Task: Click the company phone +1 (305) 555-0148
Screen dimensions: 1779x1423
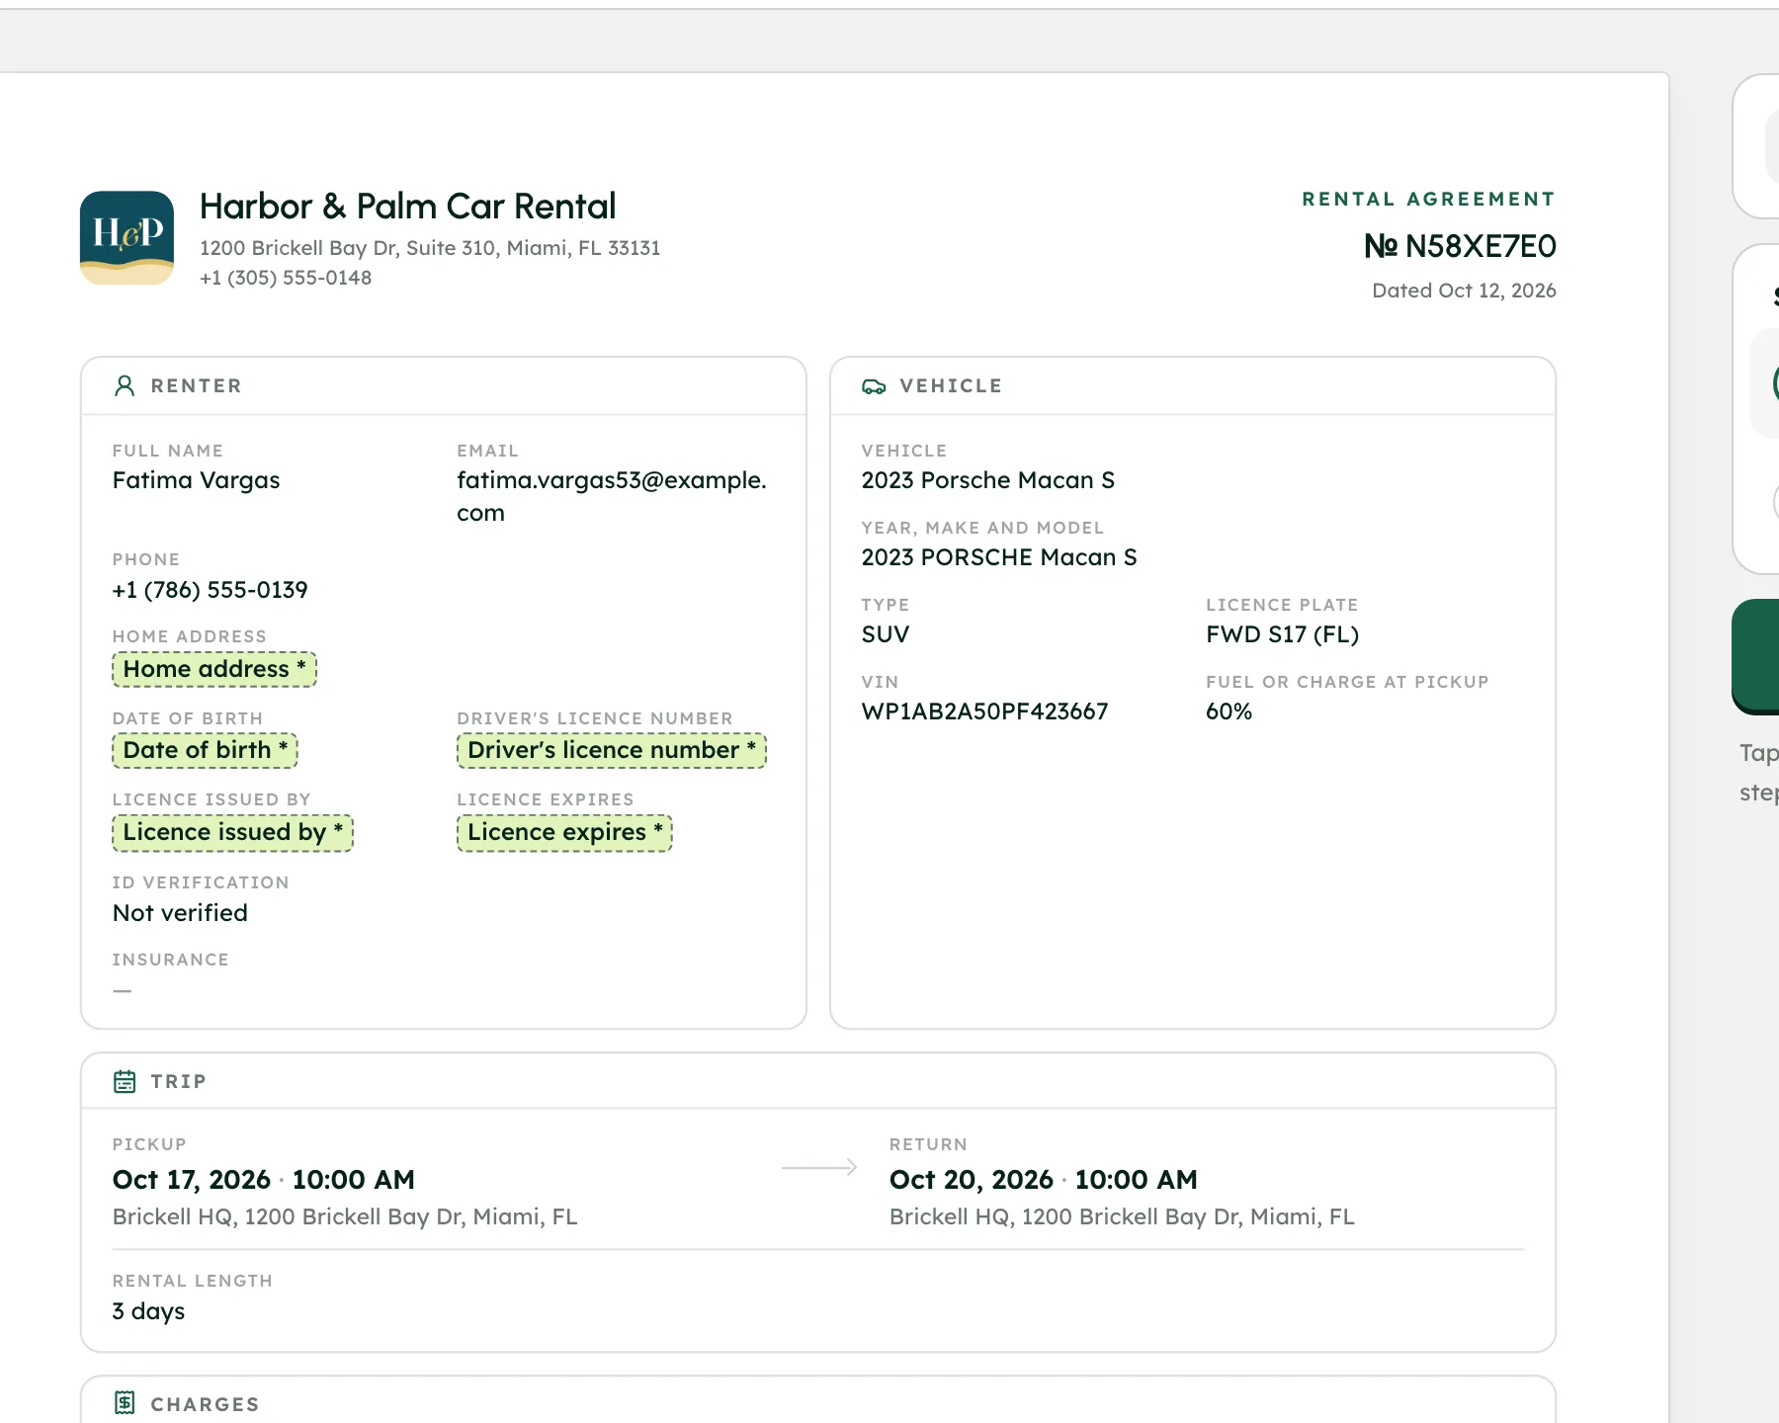Action: (286, 278)
